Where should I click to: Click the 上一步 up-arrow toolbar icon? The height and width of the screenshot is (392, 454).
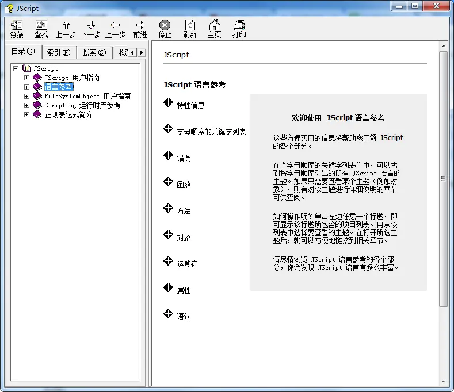(x=66, y=25)
